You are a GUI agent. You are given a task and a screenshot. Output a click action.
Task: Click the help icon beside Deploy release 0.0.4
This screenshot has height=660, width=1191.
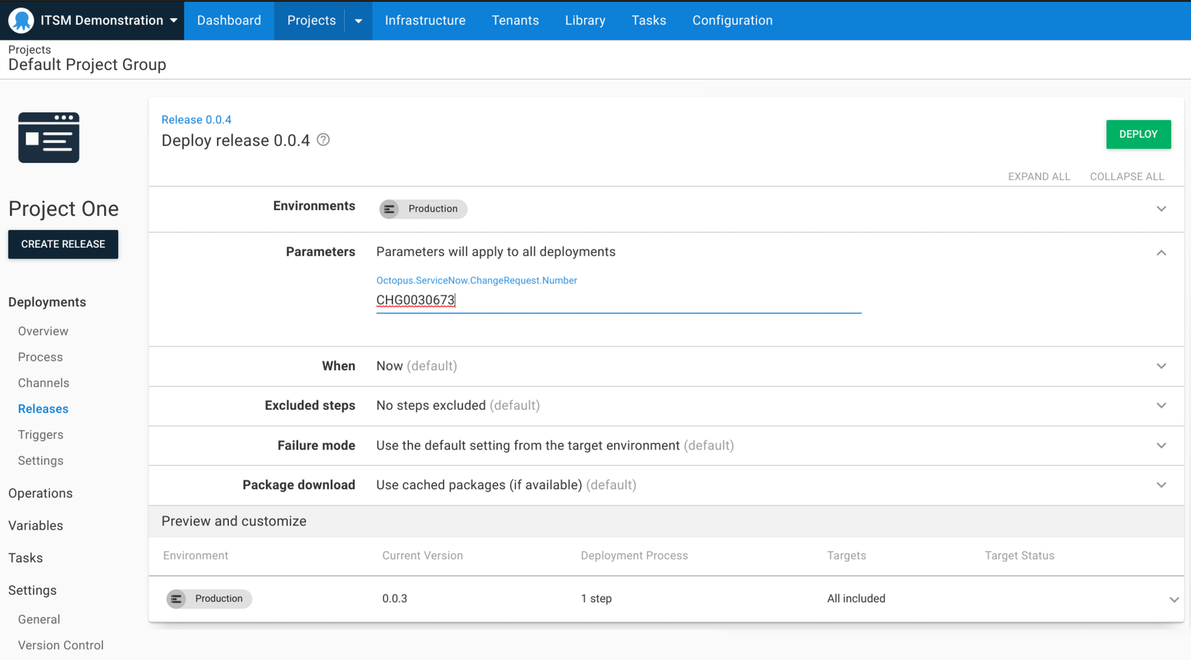click(x=323, y=140)
